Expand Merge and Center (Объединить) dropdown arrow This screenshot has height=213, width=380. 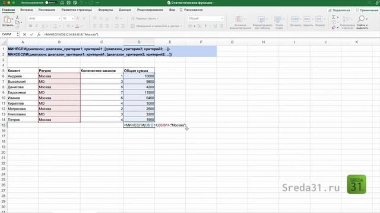point(180,26)
